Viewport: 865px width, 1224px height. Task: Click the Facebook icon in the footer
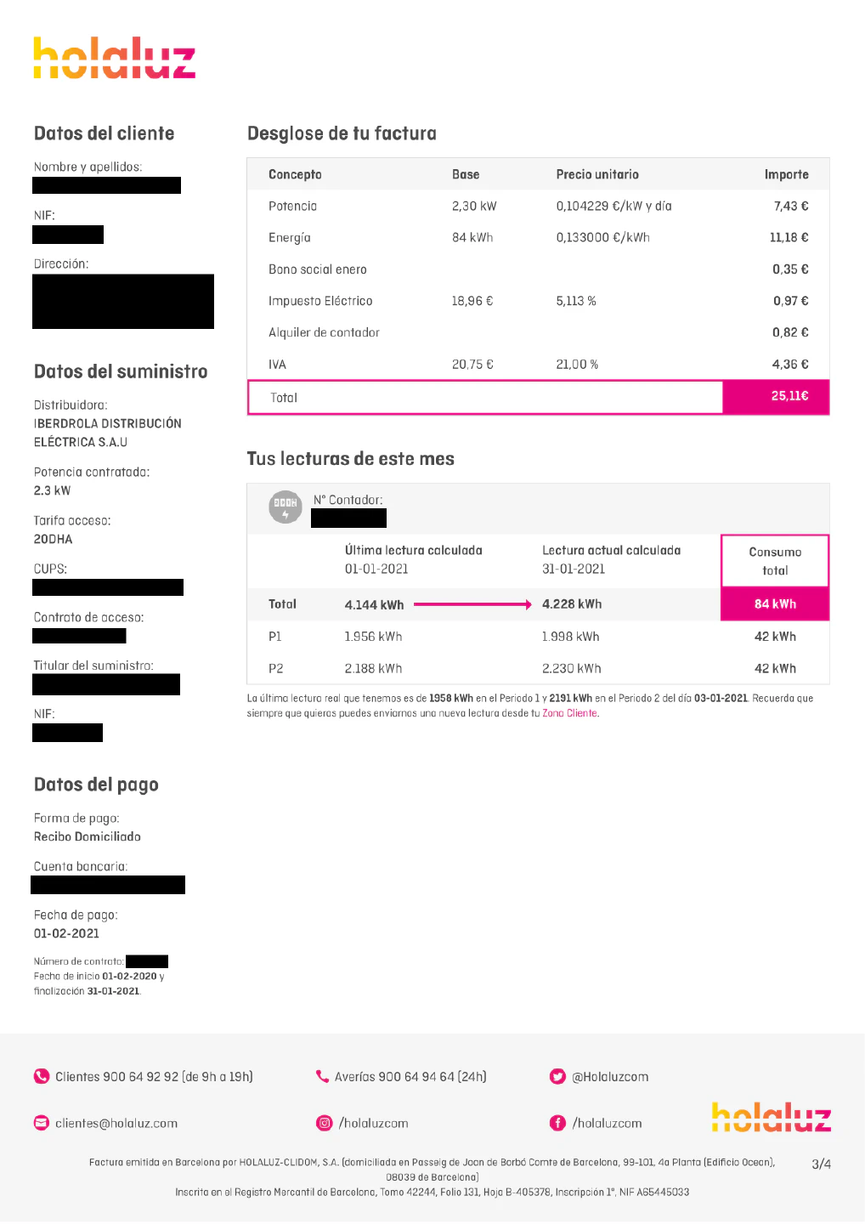point(557,1123)
